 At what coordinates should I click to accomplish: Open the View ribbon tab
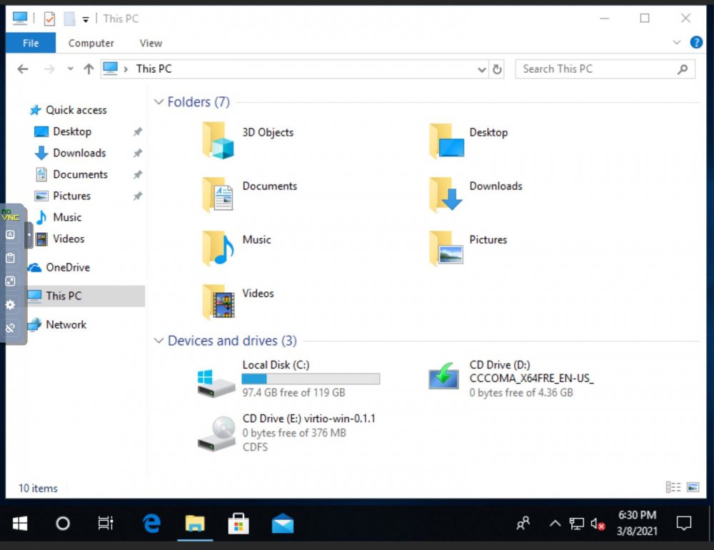pyautogui.click(x=151, y=43)
